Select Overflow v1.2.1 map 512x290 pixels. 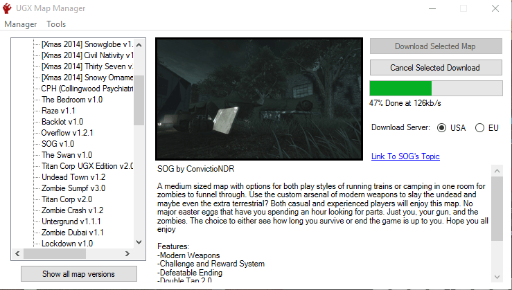click(67, 133)
